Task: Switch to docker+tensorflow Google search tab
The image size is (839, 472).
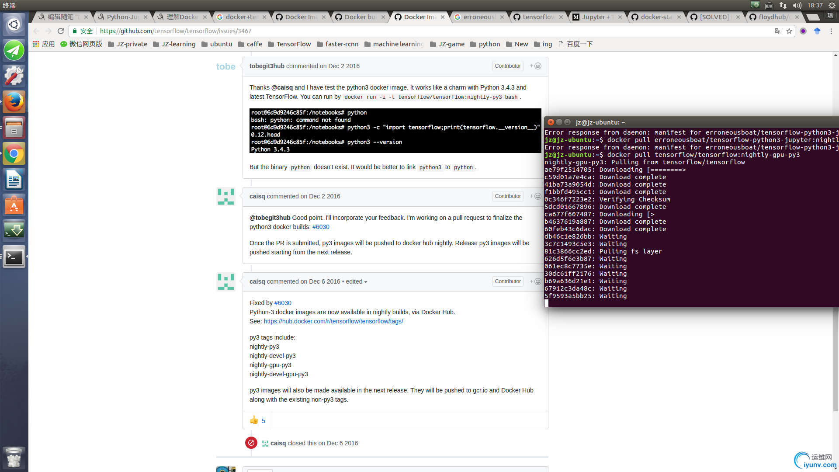Action: coord(242,17)
